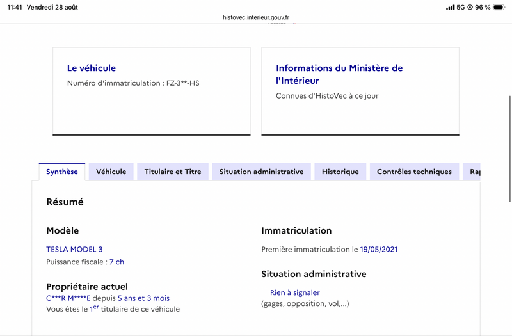The image size is (512, 336).
Task: Click the TESLA MODEL 3 link
Action: coord(74,249)
